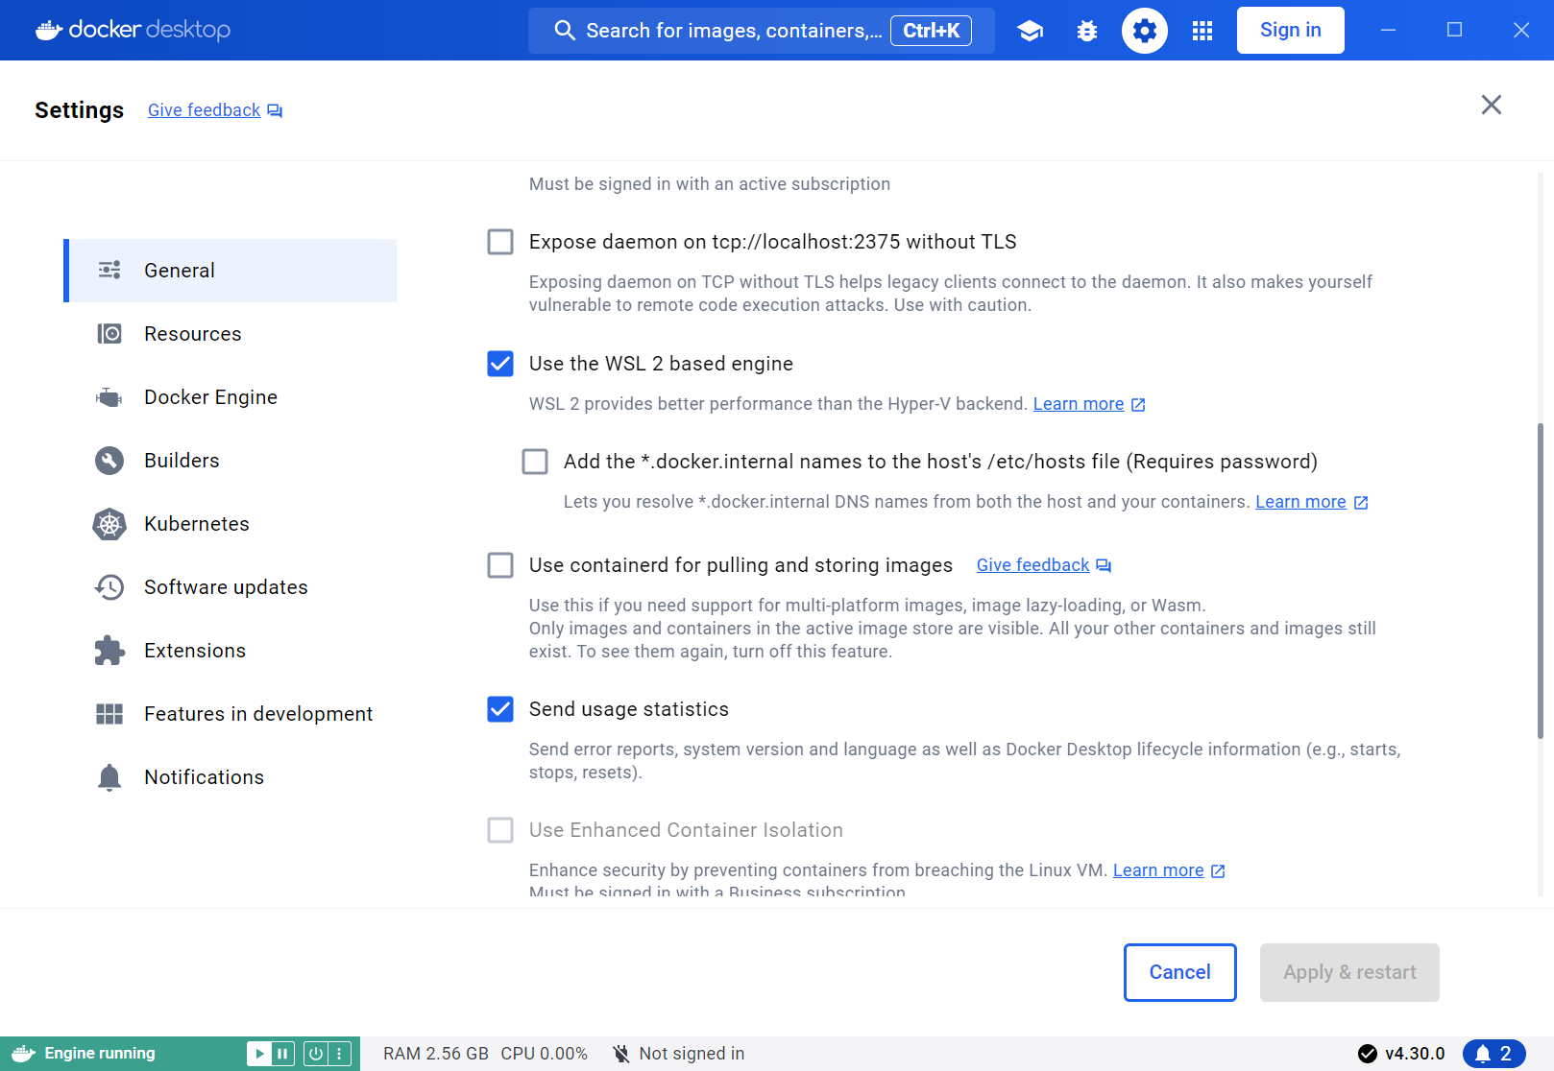Image resolution: width=1554 pixels, height=1071 pixels.
Task: Click the Not signed in plug icon
Action: pyautogui.click(x=621, y=1053)
